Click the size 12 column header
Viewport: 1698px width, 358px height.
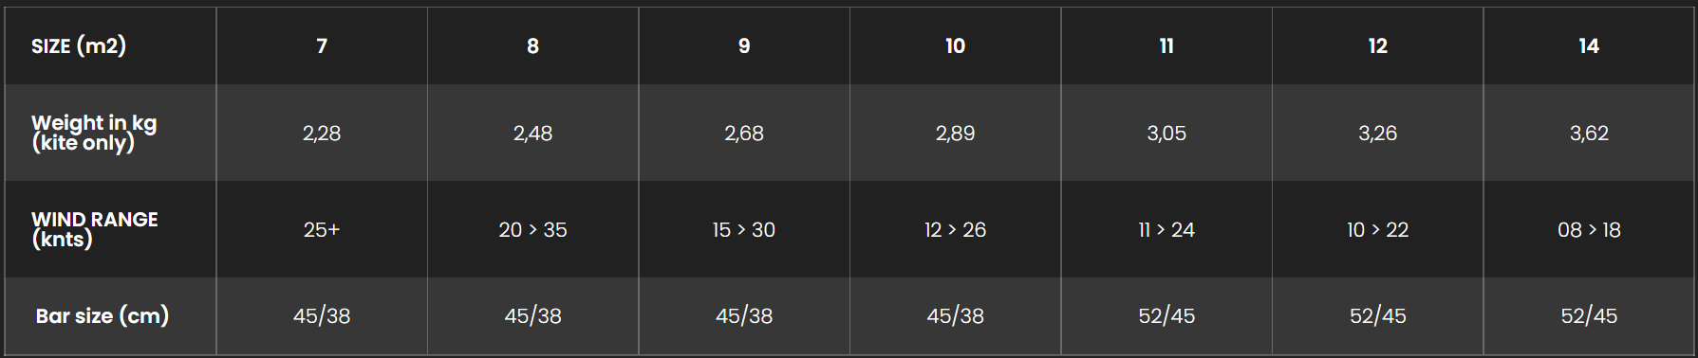coord(1377,45)
